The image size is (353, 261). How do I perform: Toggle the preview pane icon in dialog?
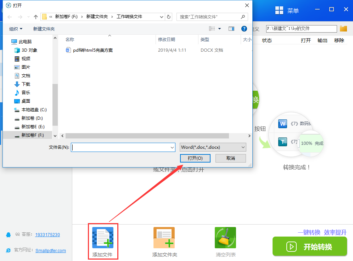pyautogui.click(x=231, y=29)
